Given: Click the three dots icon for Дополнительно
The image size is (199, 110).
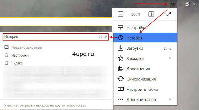Looking at the screenshot, I should [x=121, y=99].
